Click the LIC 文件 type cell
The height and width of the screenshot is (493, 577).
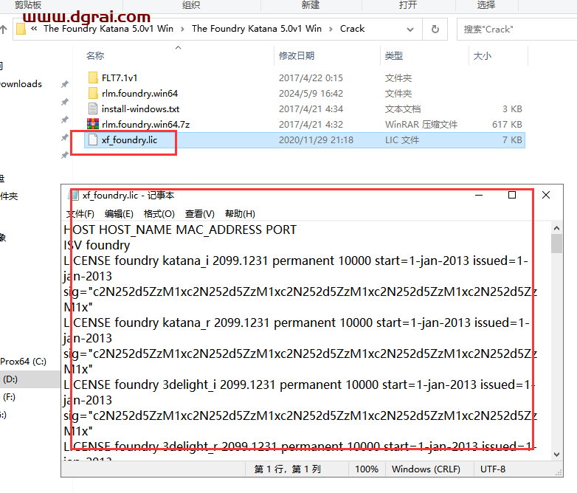[402, 140]
